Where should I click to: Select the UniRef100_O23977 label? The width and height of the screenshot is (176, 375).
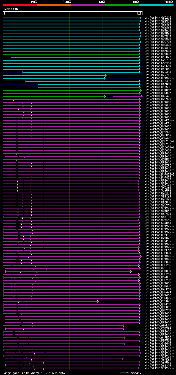158,99
